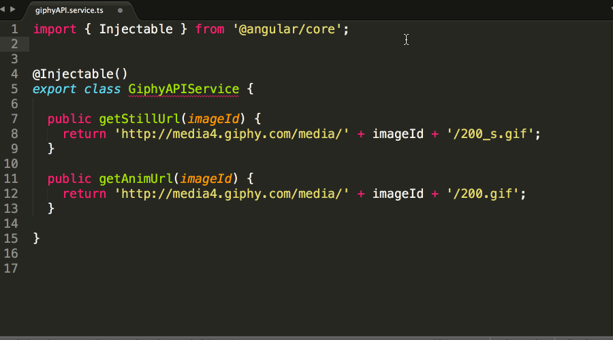Click the closing brace on line 13
This screenshot has height=340, width=613.
click(51, 208)
